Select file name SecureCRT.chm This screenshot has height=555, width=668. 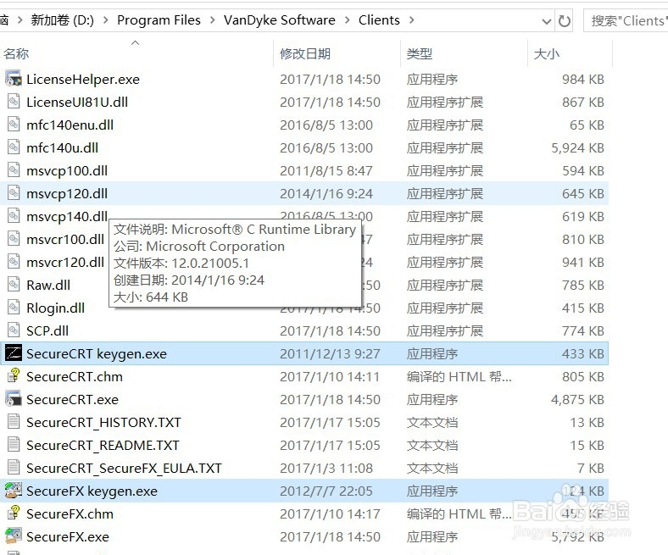(75, 376)
